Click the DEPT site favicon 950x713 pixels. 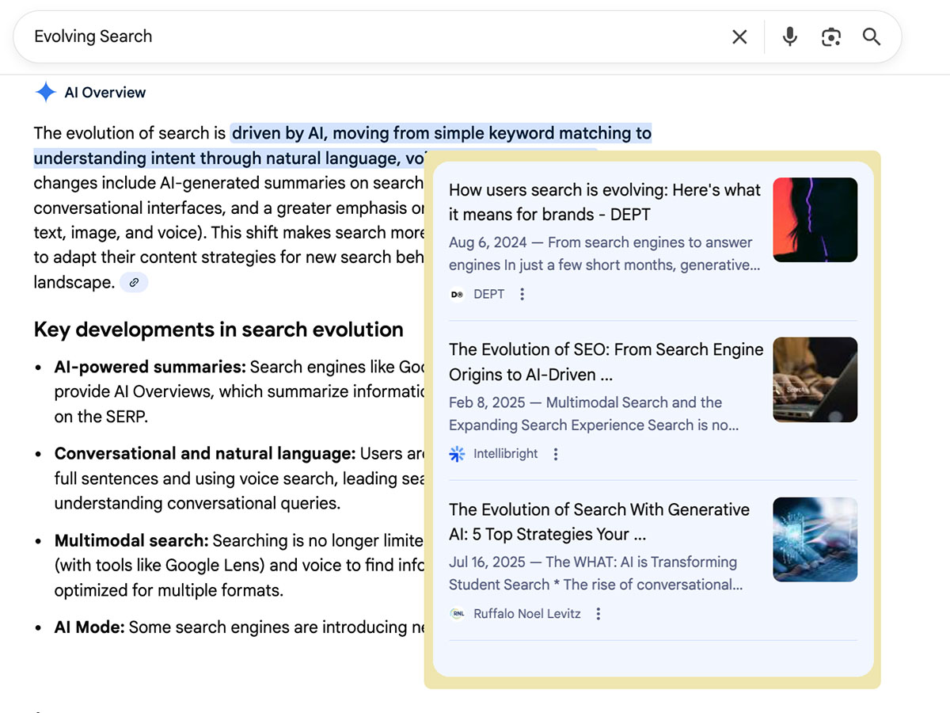tap(457, 295)
